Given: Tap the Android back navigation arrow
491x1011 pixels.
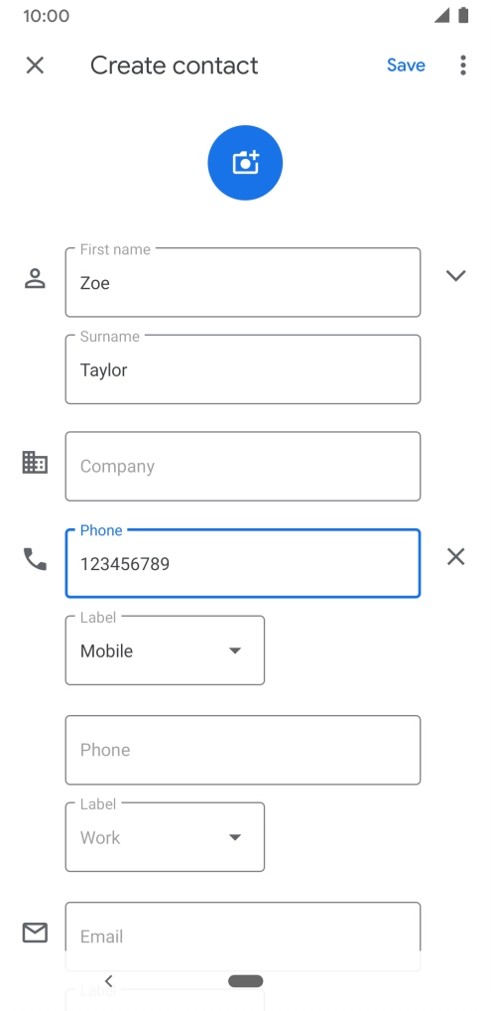Looking at the screenshot, I should [108, 980].
